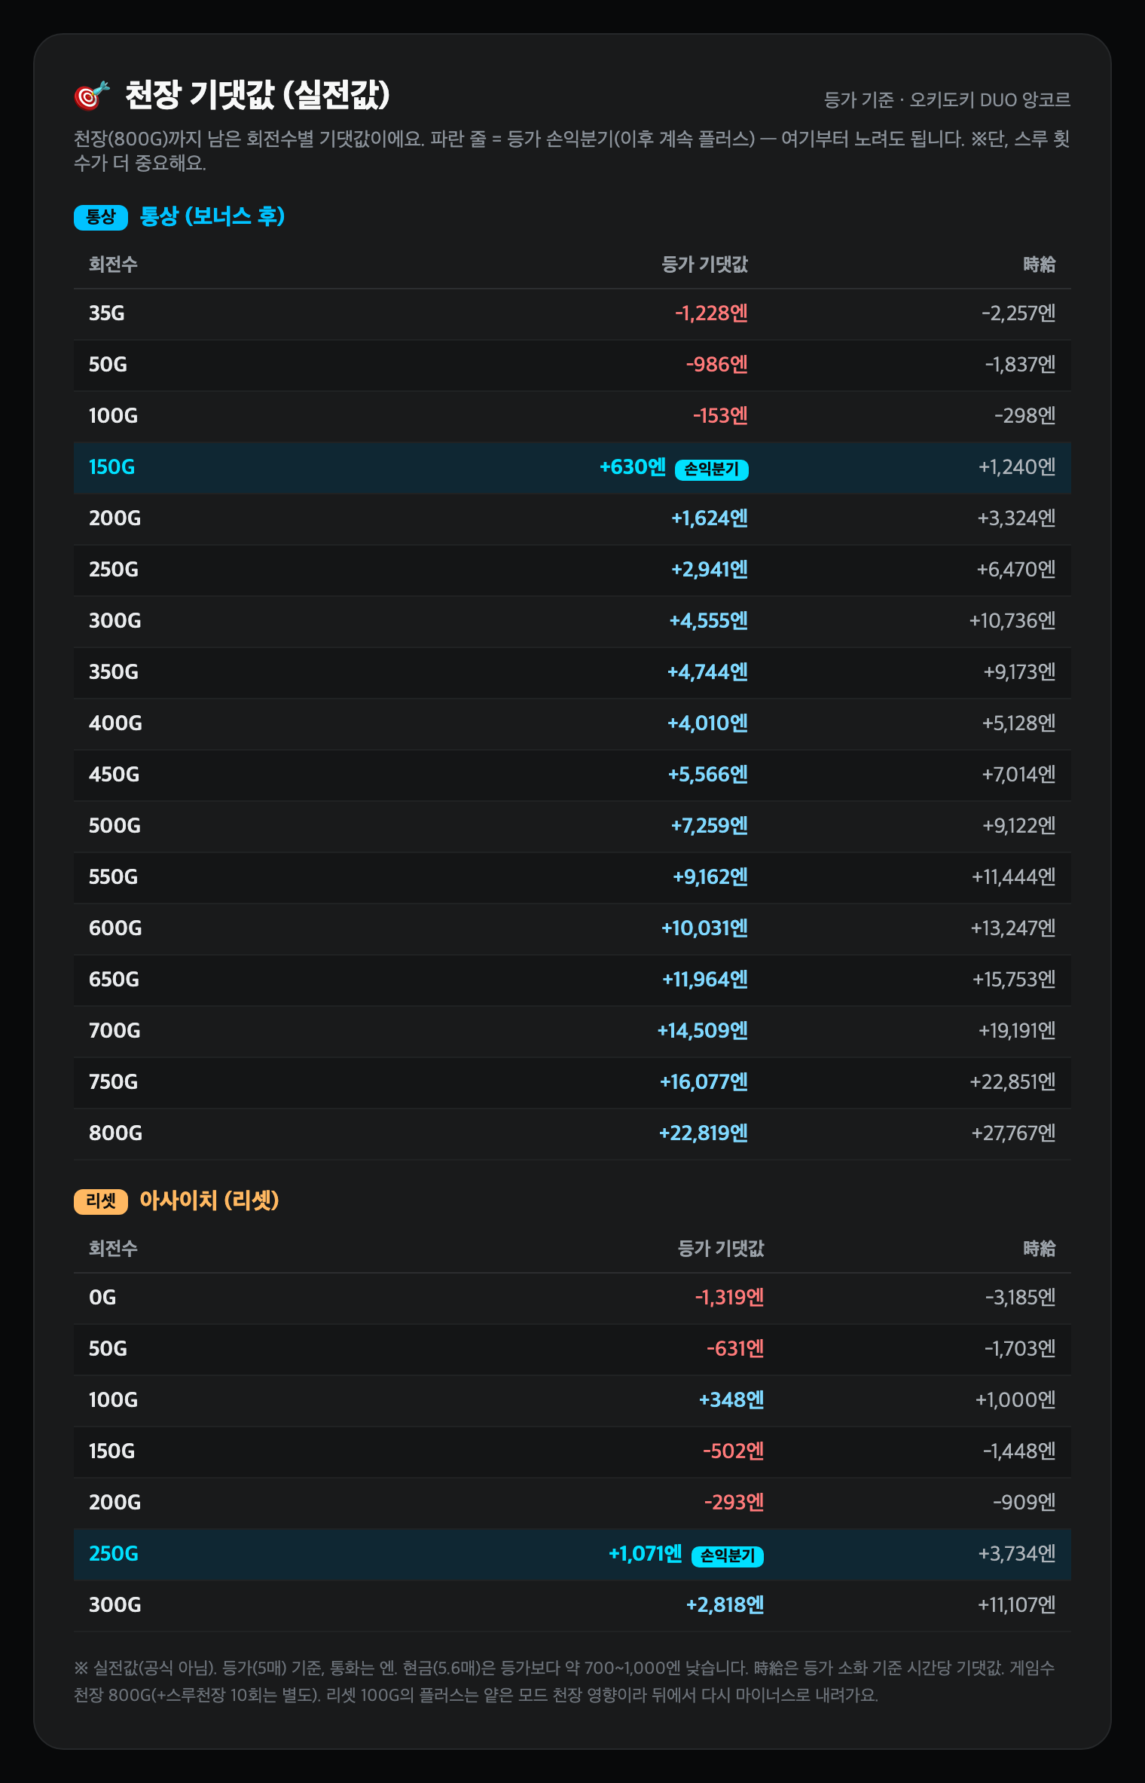Click the '아사이치 (리셋)' section heading
The width and height of the screenshot is (1145, 1783).
(209, 1200)
